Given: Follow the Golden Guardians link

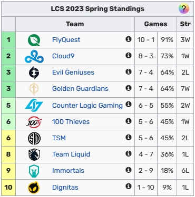Looking at the screenshot, I should click(80, 89).
